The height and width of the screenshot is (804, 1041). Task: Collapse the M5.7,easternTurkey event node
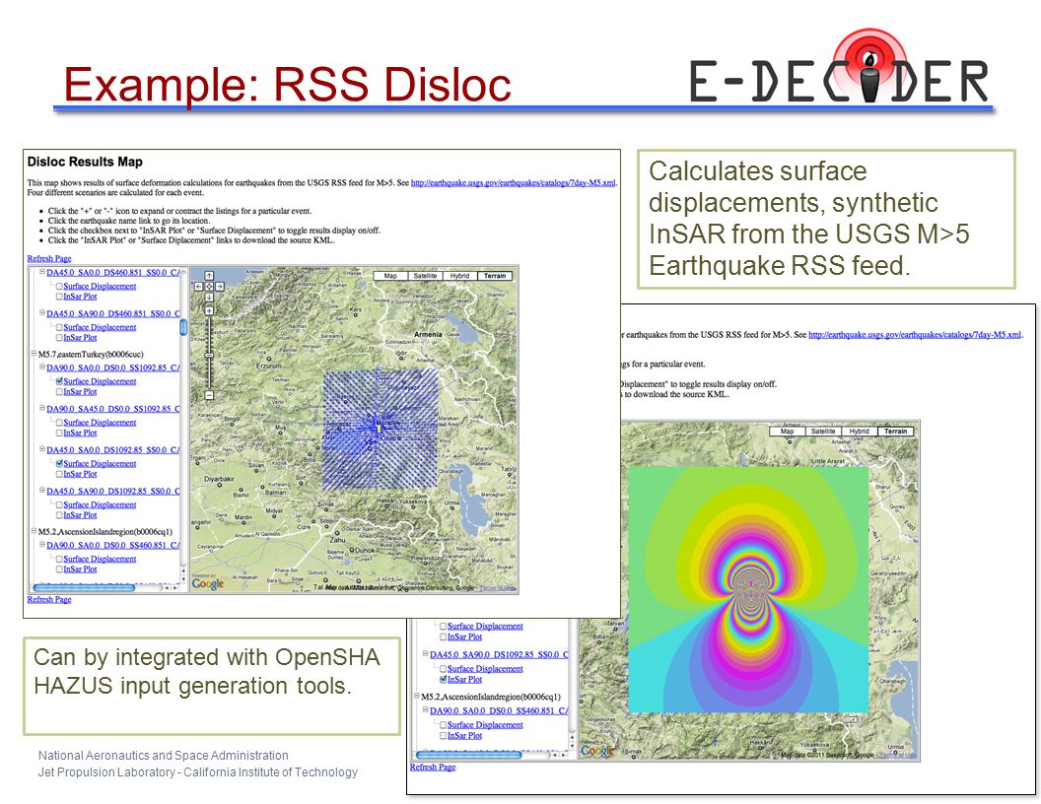[34, 354]
